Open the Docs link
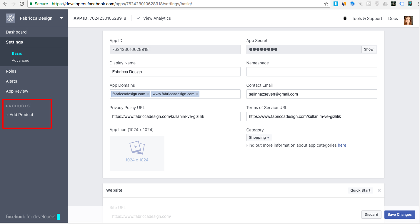Image resolution: width=420 pixels, height=224 pixels. pyautogui.click(x=393, y=19)
